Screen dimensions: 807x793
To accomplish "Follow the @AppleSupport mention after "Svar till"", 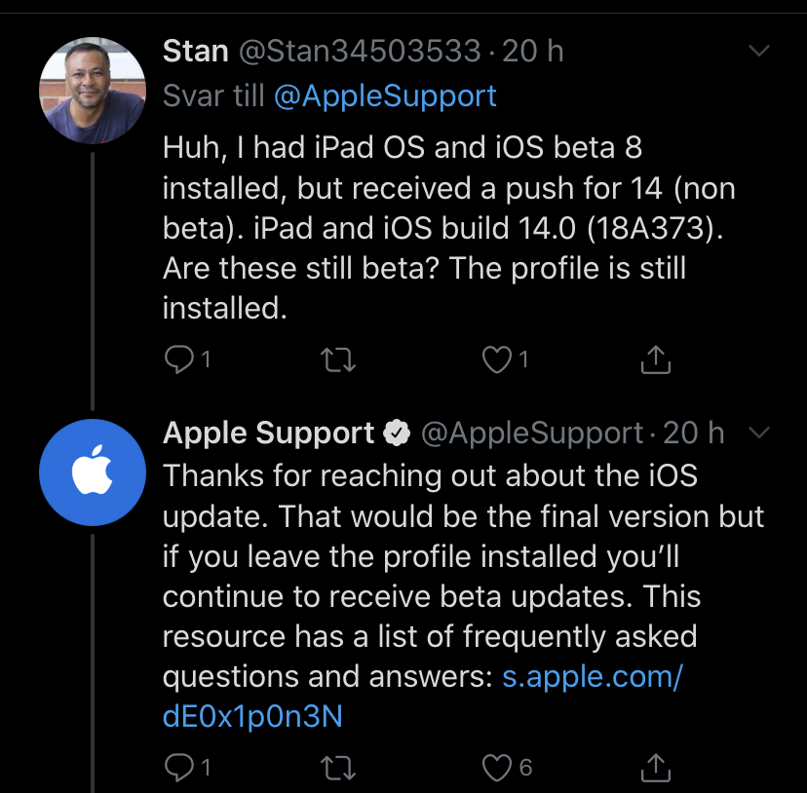I will (x=385, y=96).
